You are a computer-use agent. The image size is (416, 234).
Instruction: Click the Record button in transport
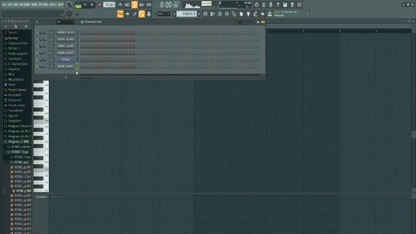[x=99, y=5]
